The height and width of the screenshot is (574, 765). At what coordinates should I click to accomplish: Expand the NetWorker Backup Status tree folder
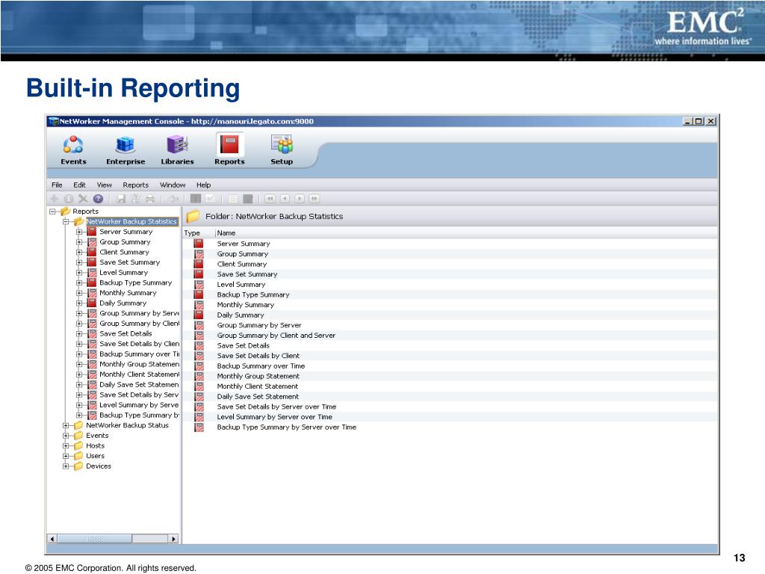pos(66,425)
